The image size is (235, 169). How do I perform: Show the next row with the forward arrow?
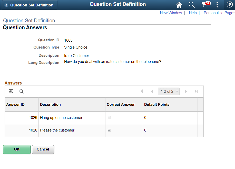(186, 91)
